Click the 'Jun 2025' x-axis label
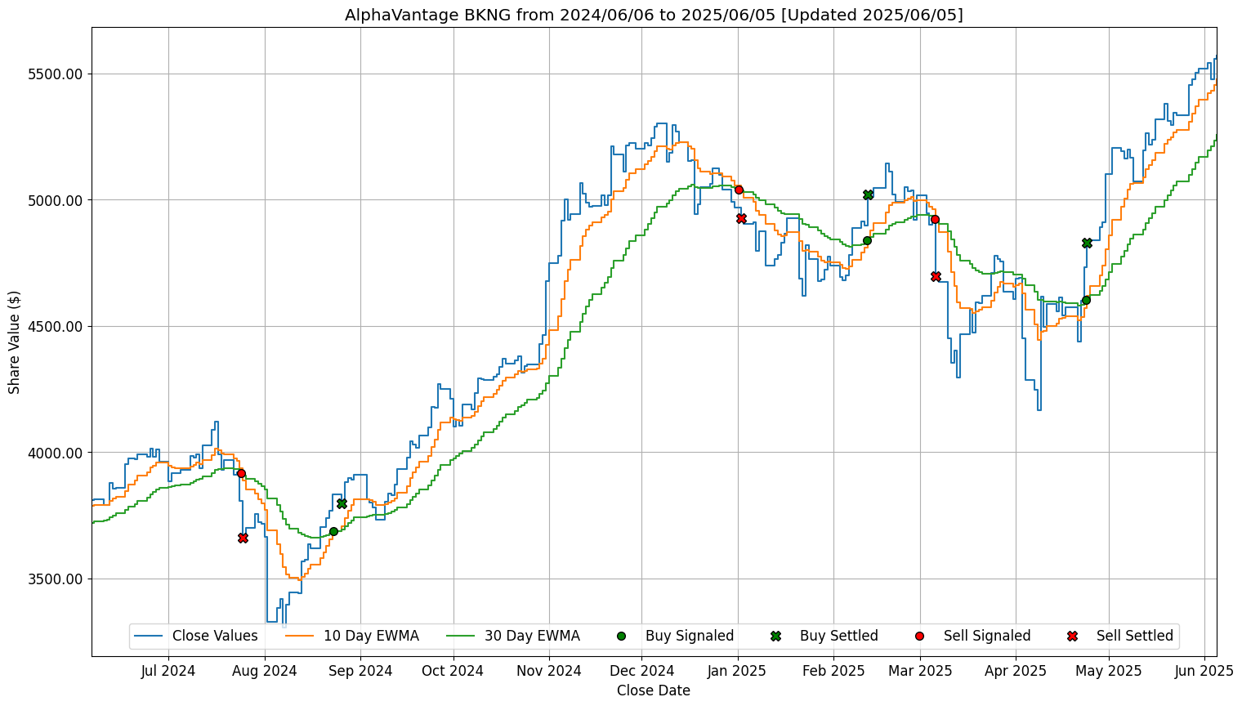 coord(1205,671)
